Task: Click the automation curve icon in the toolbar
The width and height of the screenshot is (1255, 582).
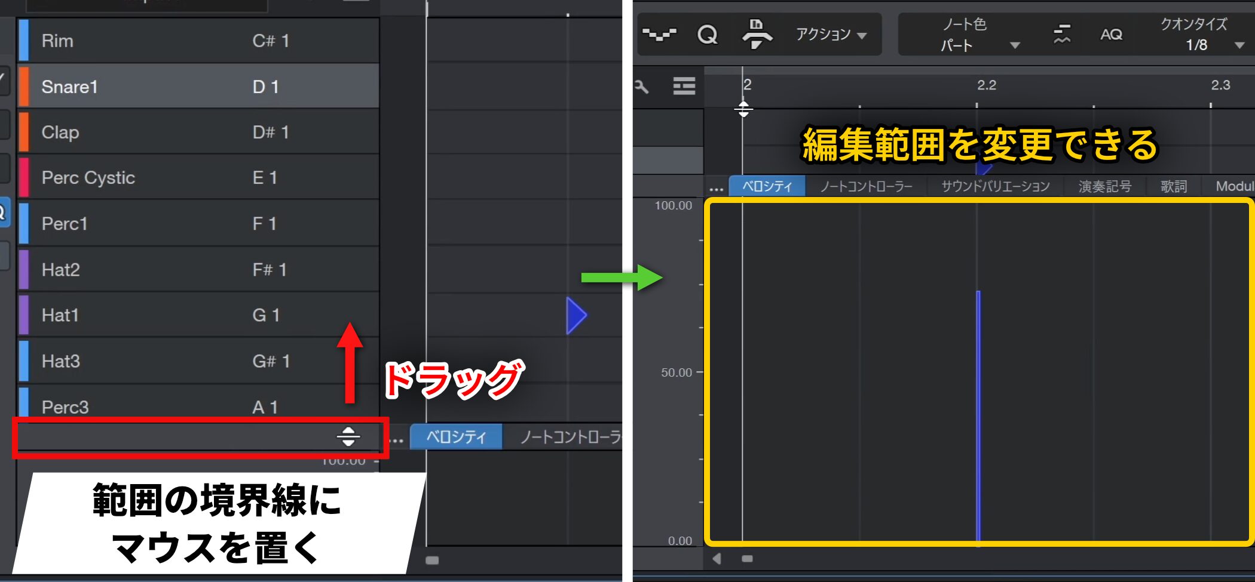Action: click(659, 35)
